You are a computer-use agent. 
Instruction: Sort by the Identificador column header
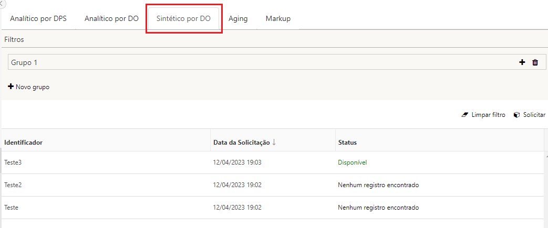tap(24, 143)
